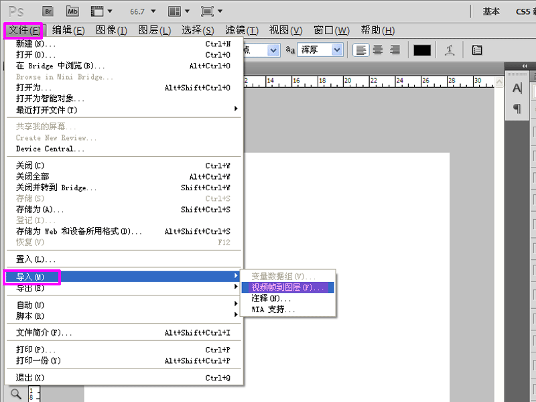Set left align text
The image size is (536, 402).
tap(360, 50)
